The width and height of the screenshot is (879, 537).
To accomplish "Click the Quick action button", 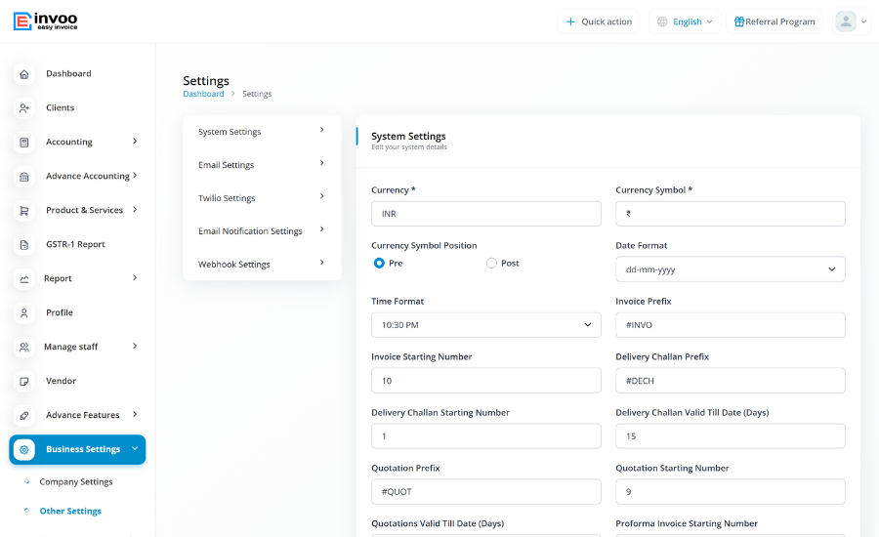I will 598,21.
